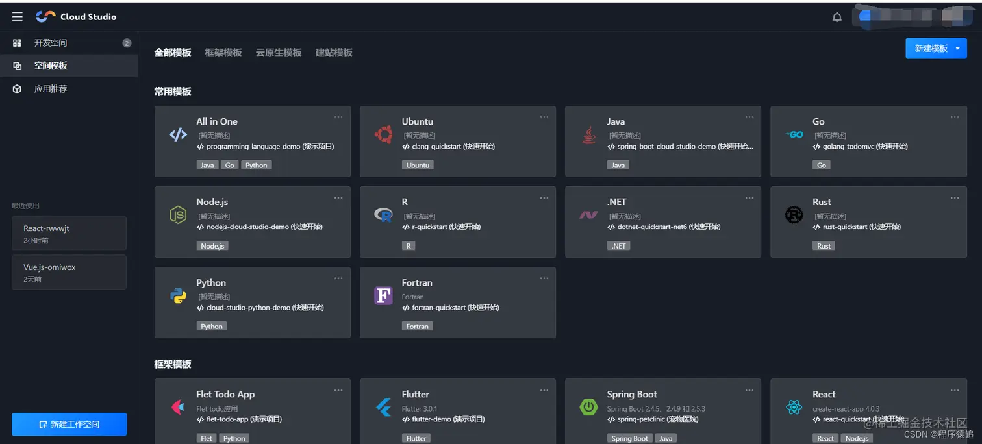The image size is (982, 444).
Task: Click the Flet Todo App card title
Action: (x=225, y=394)
